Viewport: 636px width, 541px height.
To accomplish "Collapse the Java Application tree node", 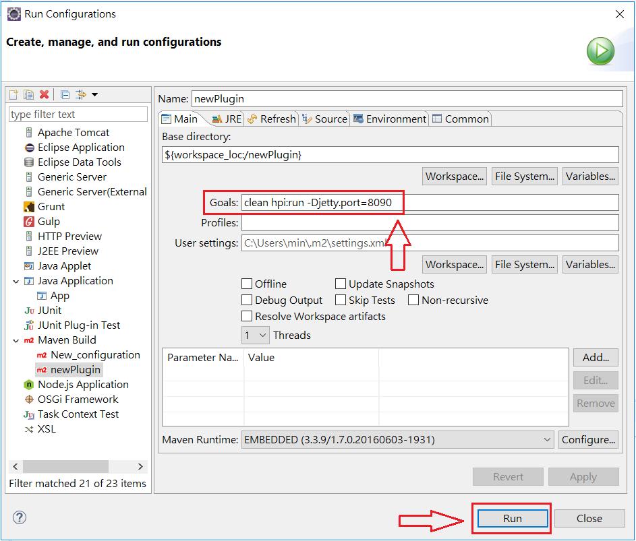I will (x=16, y=281).
